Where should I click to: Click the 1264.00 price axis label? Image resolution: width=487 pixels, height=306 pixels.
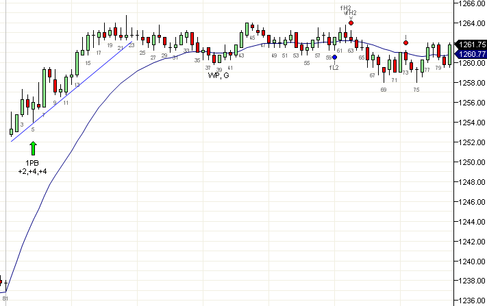pos(472,23)
